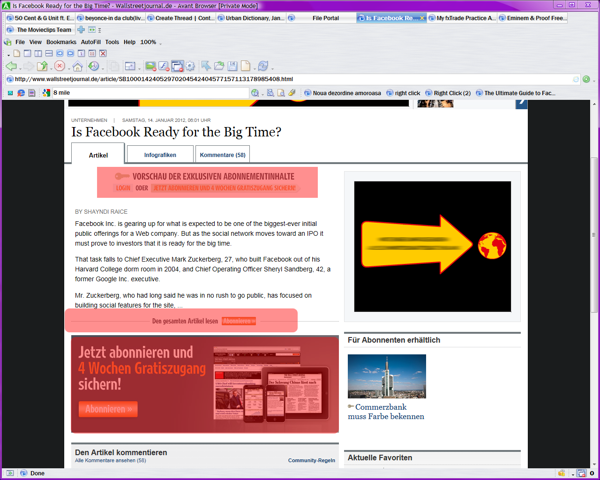The height and width of the screenshot is (480, 600).
Task: Open Noua dezordine amoroasa bookmark
Action: pyautogui.click(x=343, y=93)
